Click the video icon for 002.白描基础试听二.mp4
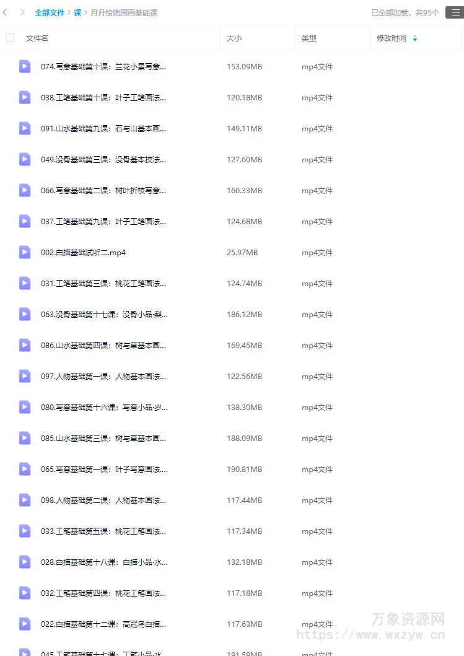The height and width of the screenshot is (656, 464). [25, 252]
